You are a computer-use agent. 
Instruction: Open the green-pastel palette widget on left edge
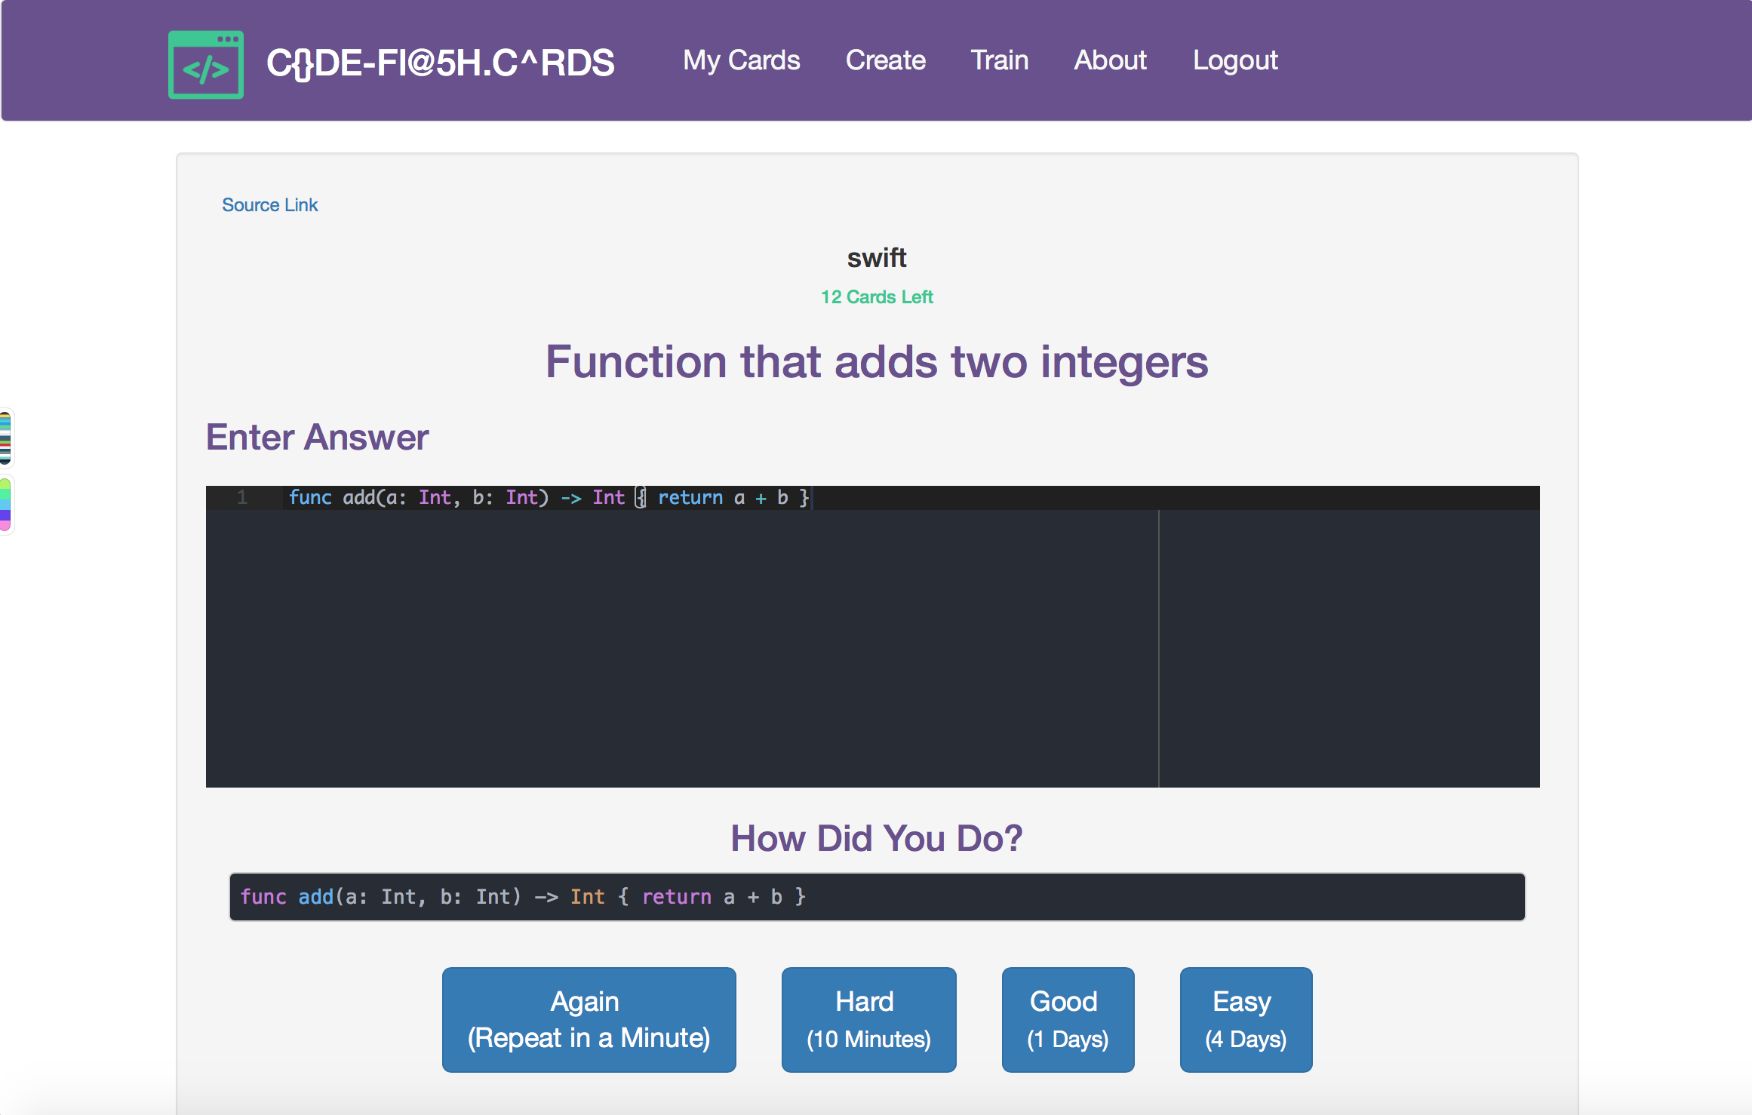click(6, 504)
